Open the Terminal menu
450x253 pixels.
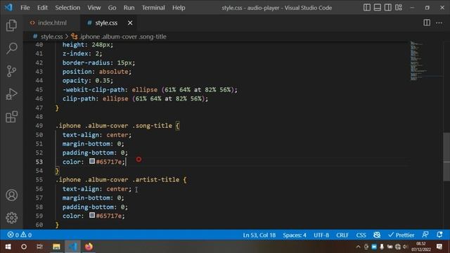click(153, 8)
